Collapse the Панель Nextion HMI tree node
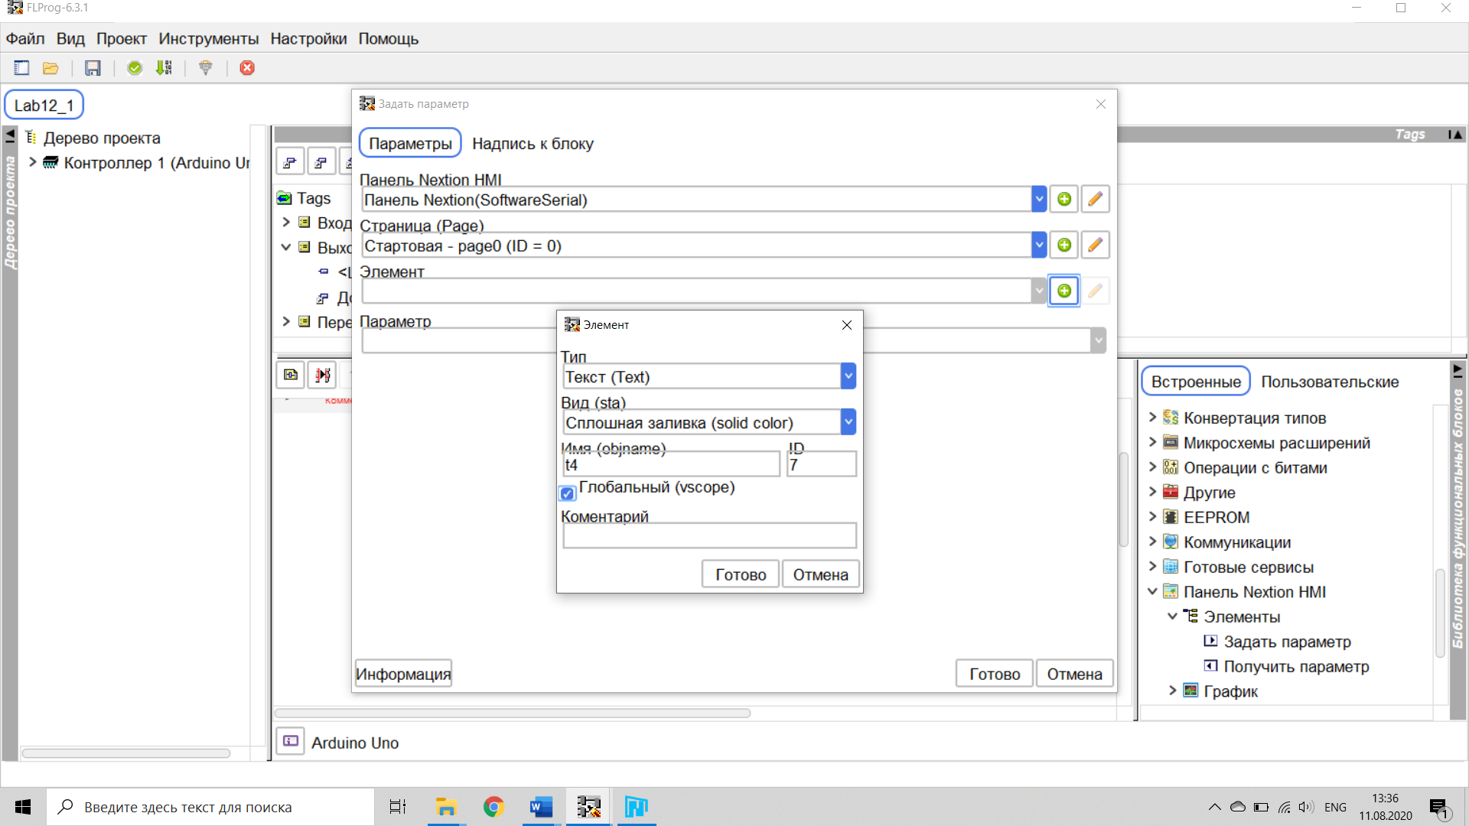Viewport: 1469px width, 826px height. click(1152, 592)
